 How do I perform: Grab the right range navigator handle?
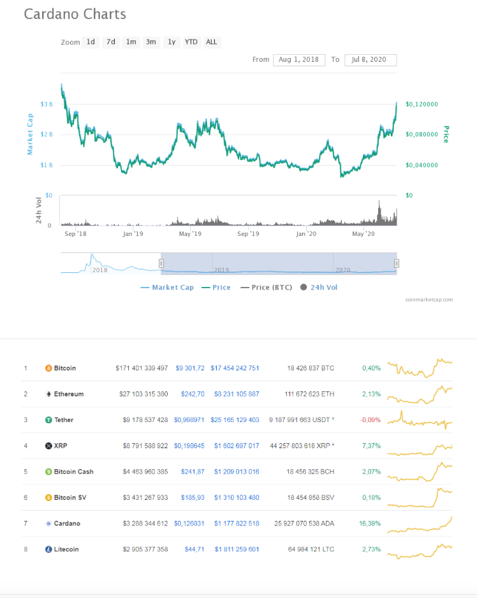pos(397,263)
